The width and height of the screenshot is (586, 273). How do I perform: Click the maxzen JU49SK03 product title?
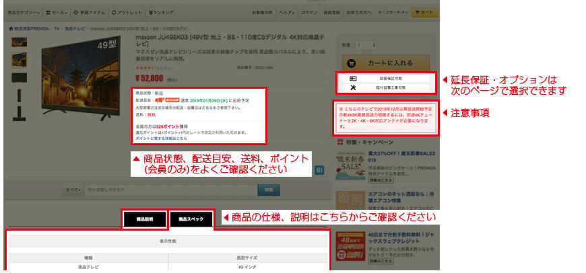click(x=230, y=40)
